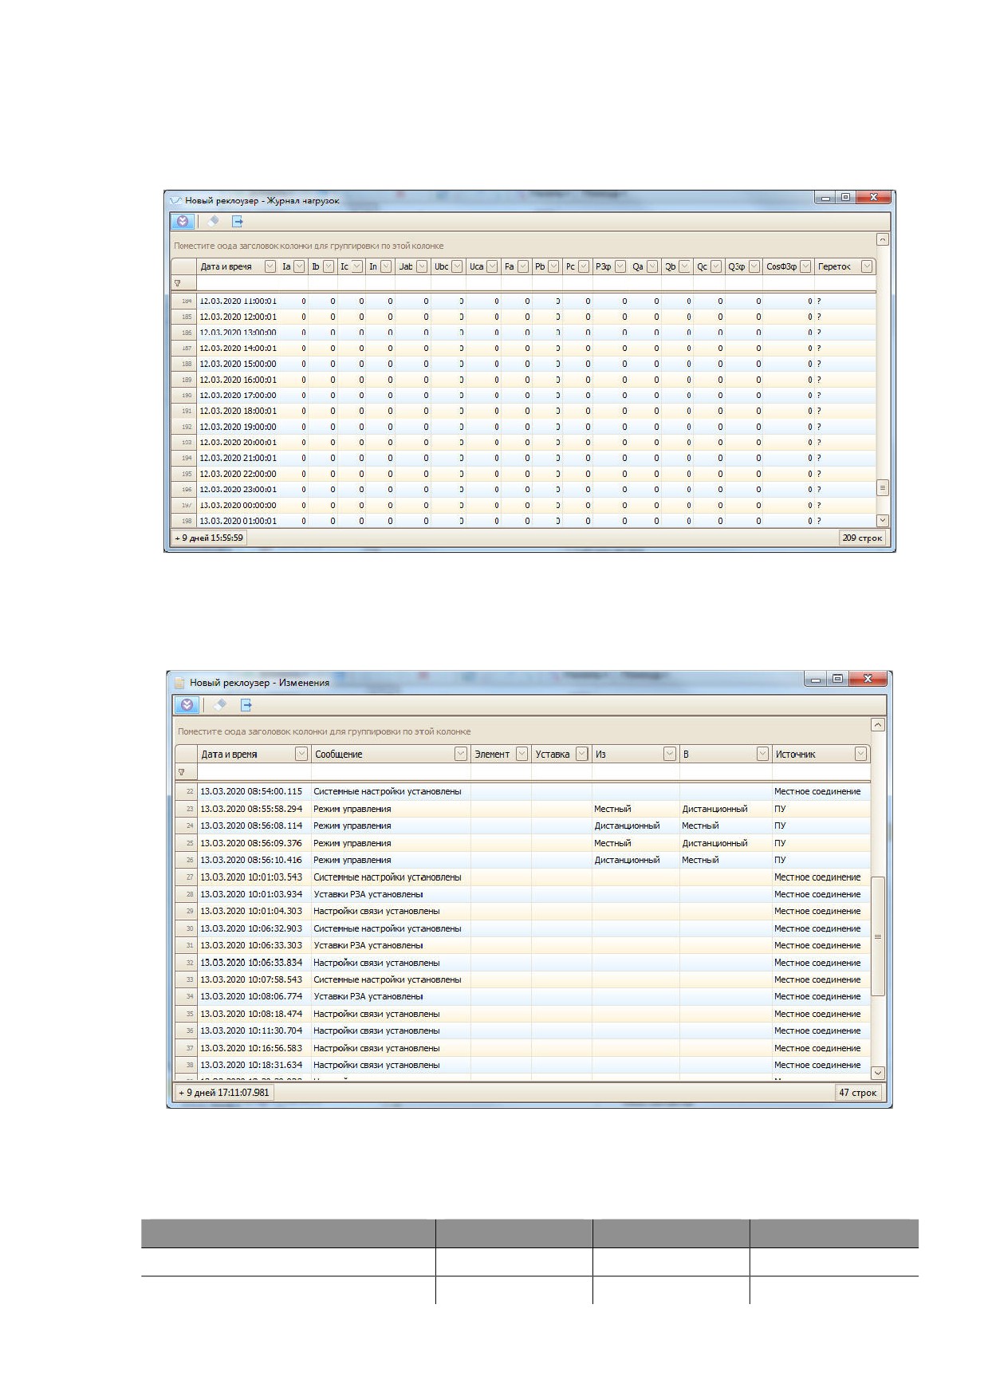988x1399 pixels.
Task: Click the eraser icon in Журнал нагрузок toolbar
Action: click(213, 222)
